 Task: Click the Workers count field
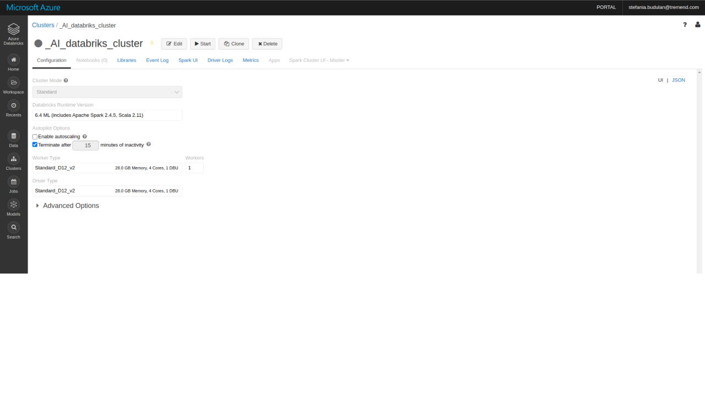point(194,168)
